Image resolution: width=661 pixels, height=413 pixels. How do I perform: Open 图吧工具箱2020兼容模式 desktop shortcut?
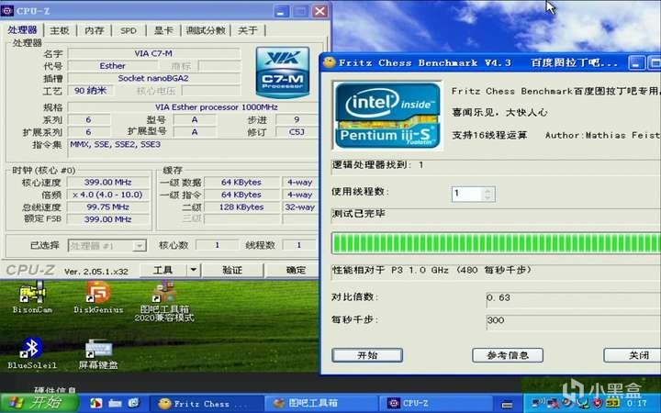pos(164,301)
